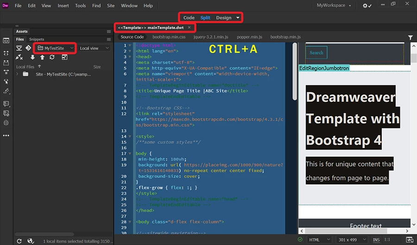Image resolution: width=417 pixels, height=245 pixels.
Task: Open the Help menu
Action: tap(148, 6)
